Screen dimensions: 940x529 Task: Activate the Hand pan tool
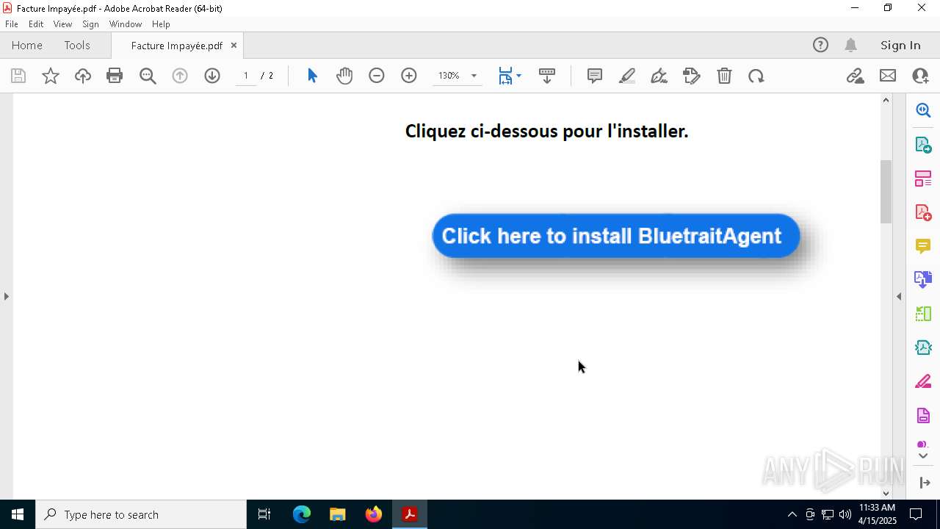point(344,76)
